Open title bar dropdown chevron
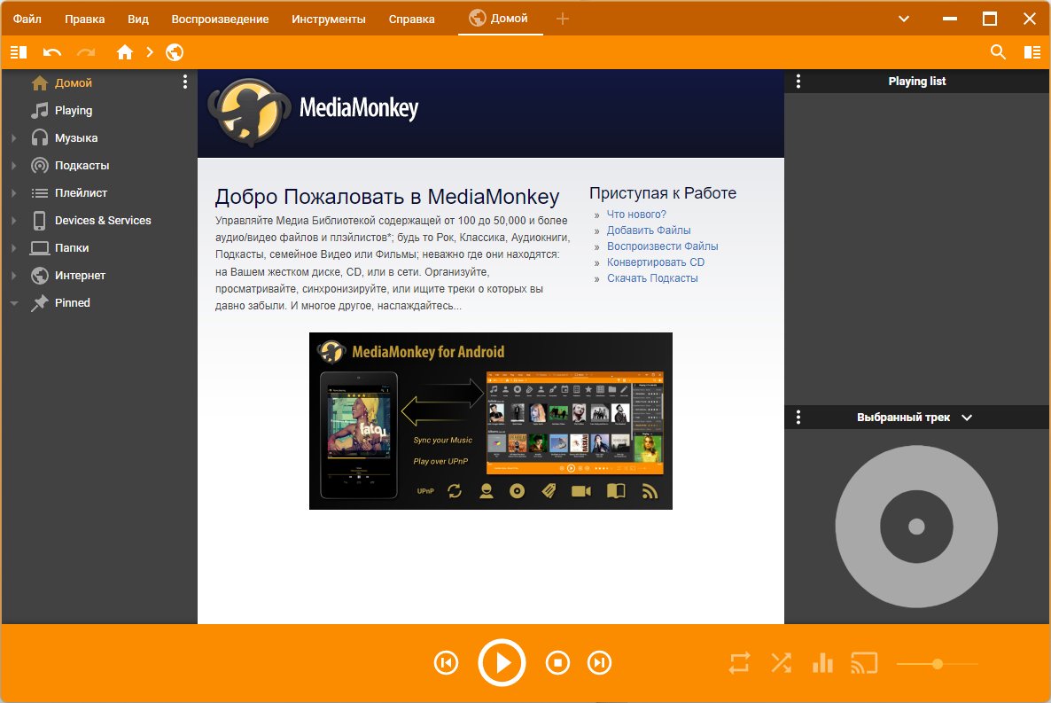This screenshot has width=1051, height=703. (x=904, y=19)
